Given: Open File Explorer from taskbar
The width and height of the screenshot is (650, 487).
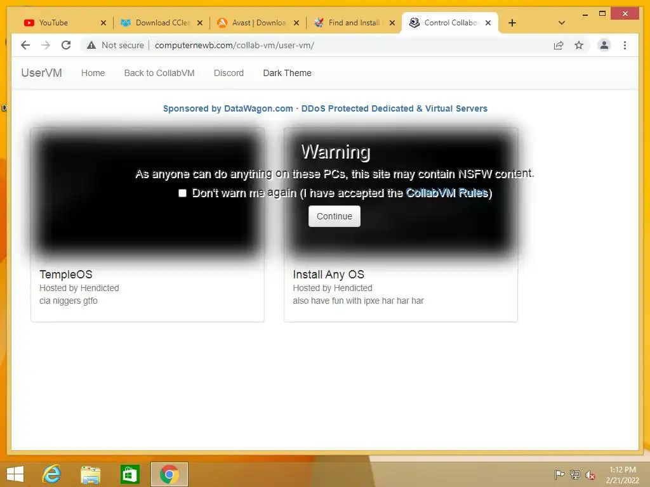Looking at the screenshot, I should coord(90,474).
